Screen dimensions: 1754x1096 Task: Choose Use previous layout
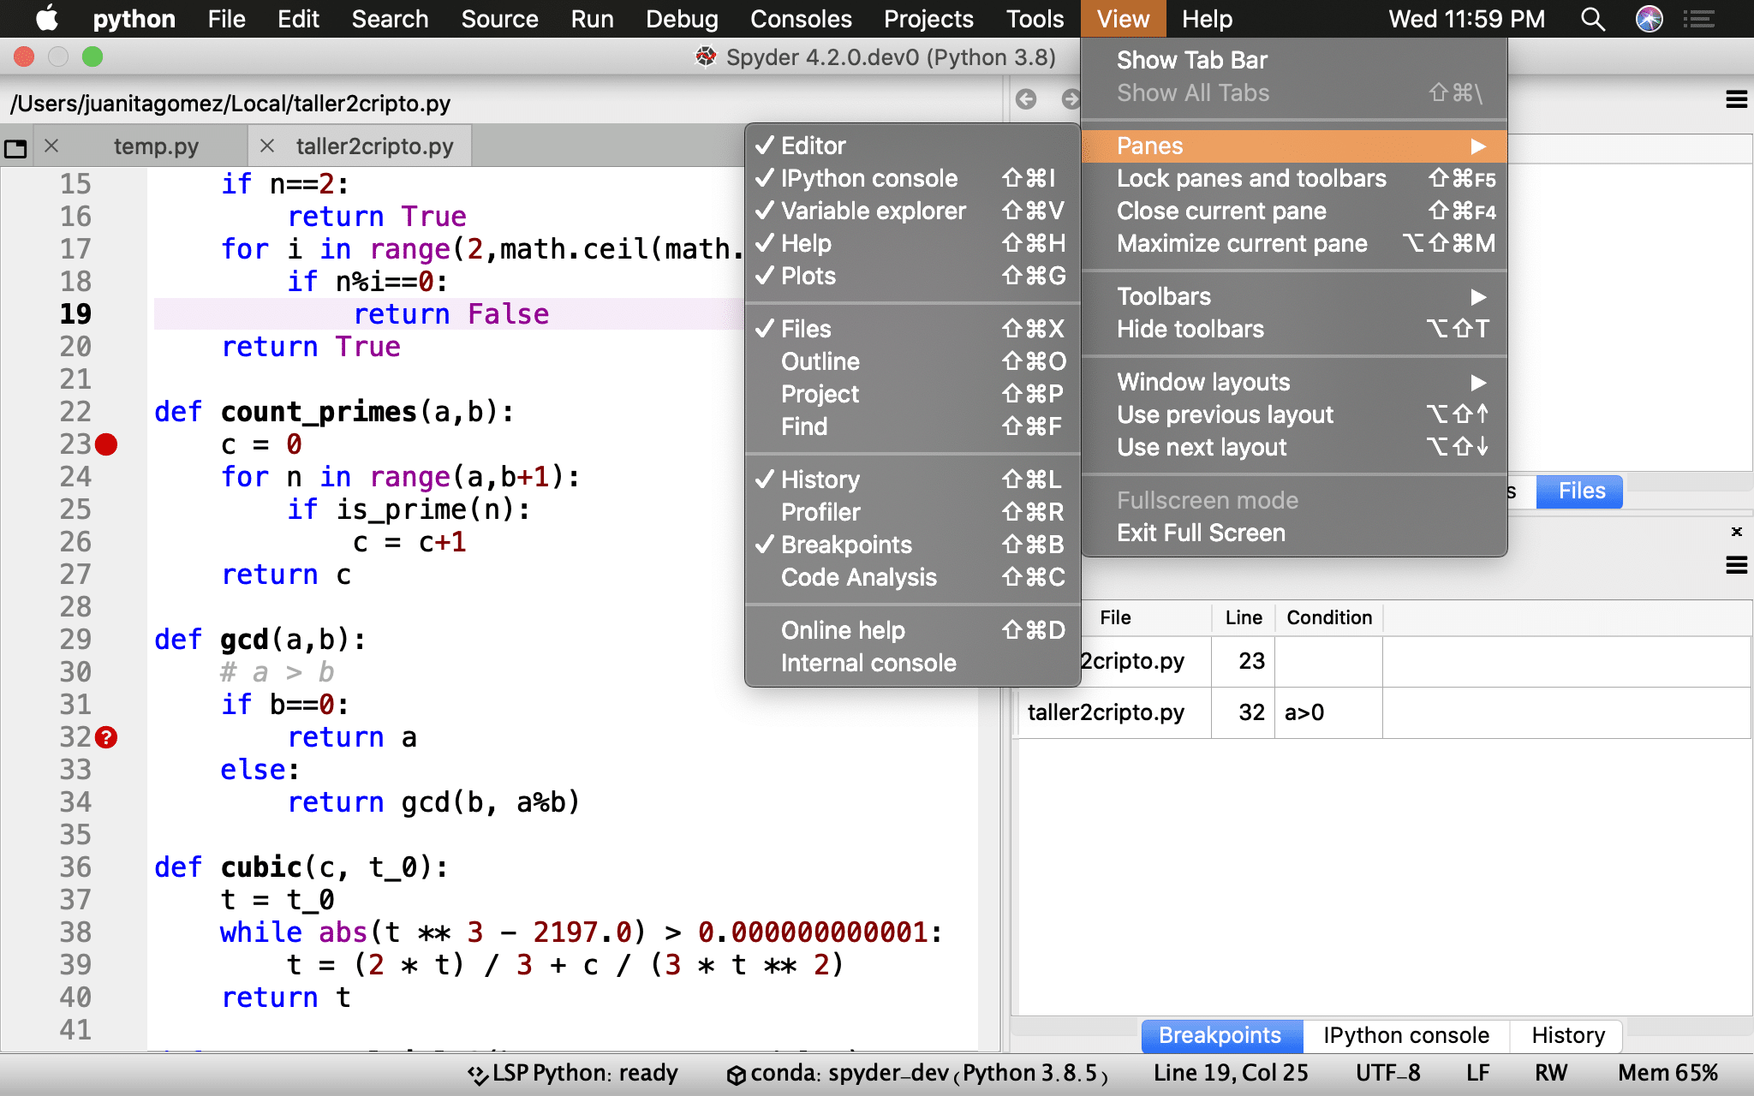tap(1294, 414)
